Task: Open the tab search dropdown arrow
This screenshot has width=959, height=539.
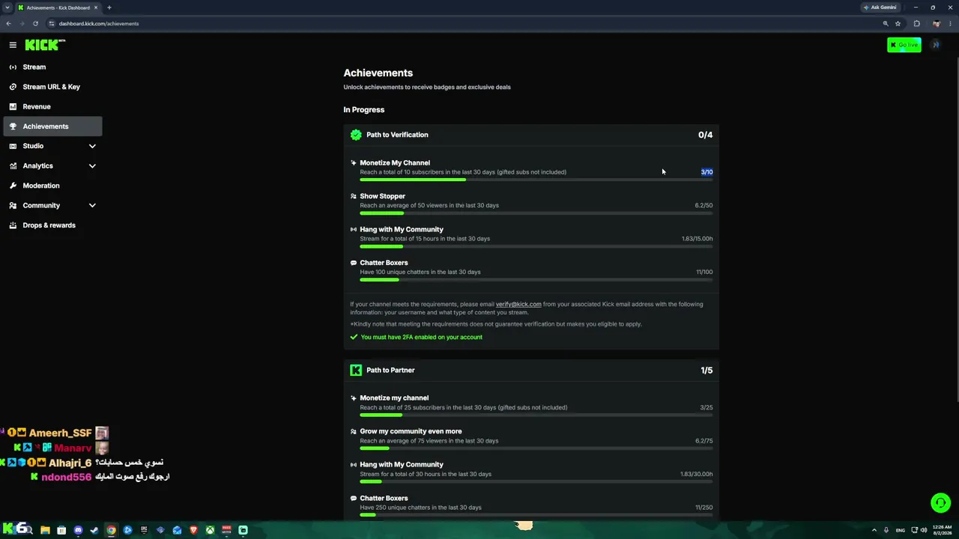Action: tap(7, 7)
